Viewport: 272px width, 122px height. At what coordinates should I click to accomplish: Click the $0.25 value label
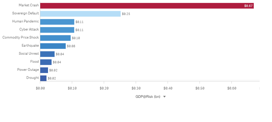tap(126, 14)
